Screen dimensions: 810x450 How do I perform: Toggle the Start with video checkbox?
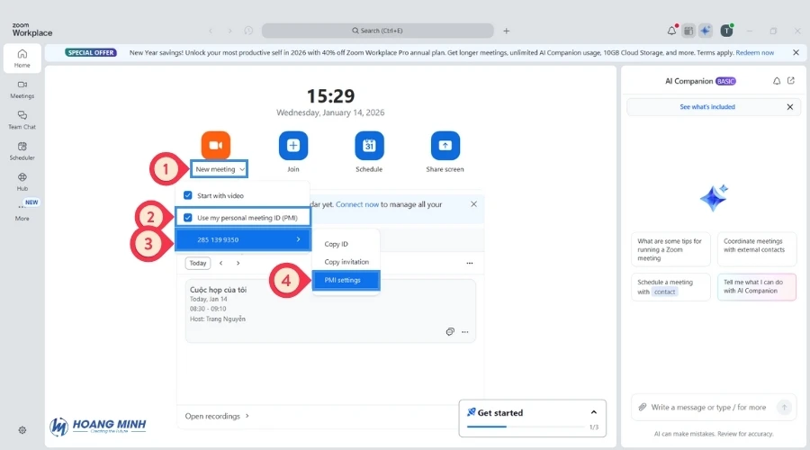tap(188, 195)
